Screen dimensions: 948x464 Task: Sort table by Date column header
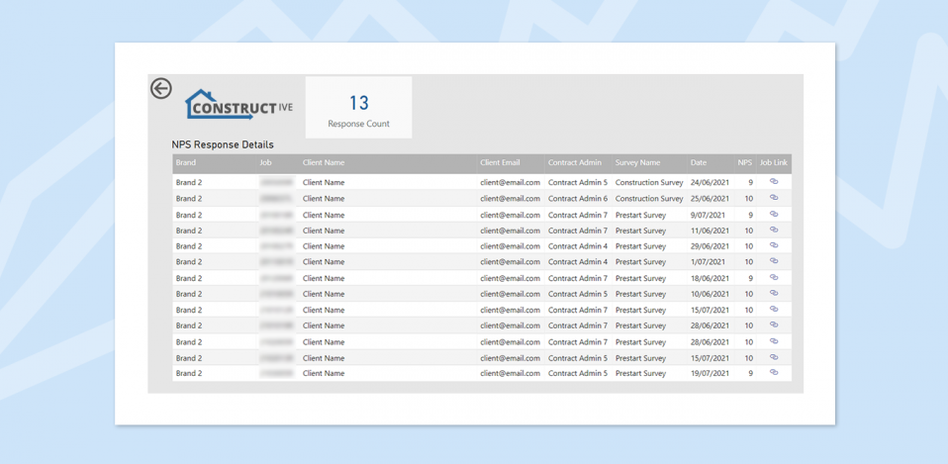pyautogui.click(x=699, y=163)
